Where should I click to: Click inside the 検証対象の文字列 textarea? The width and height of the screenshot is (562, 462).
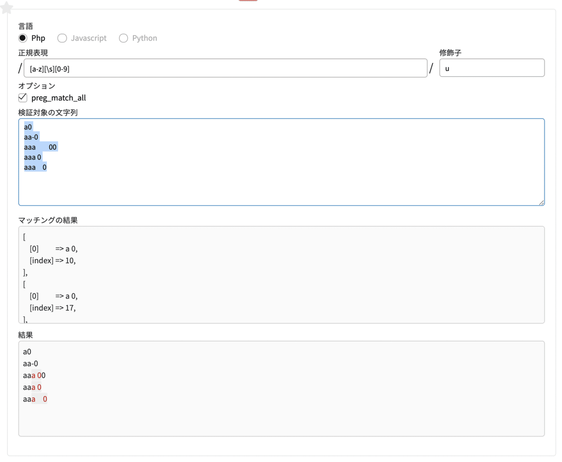click(x=281, y=162)
